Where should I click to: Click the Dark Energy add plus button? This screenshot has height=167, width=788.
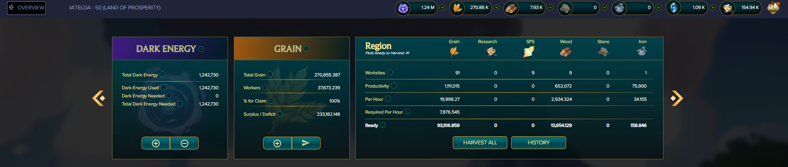click(x=156, y=143)
